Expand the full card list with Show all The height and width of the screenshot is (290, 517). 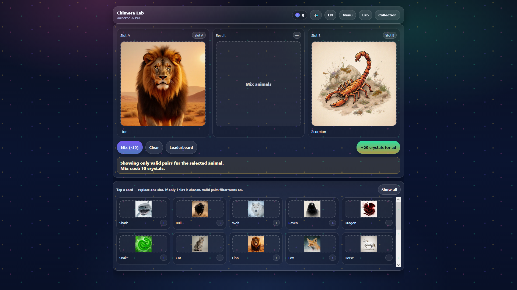coord(389,189)
